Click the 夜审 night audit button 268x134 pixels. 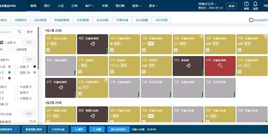pos(231,6)
